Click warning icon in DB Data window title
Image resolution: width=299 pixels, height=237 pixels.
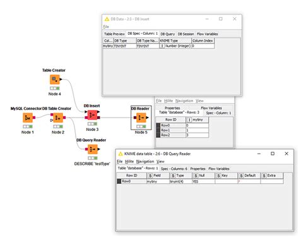107,19
